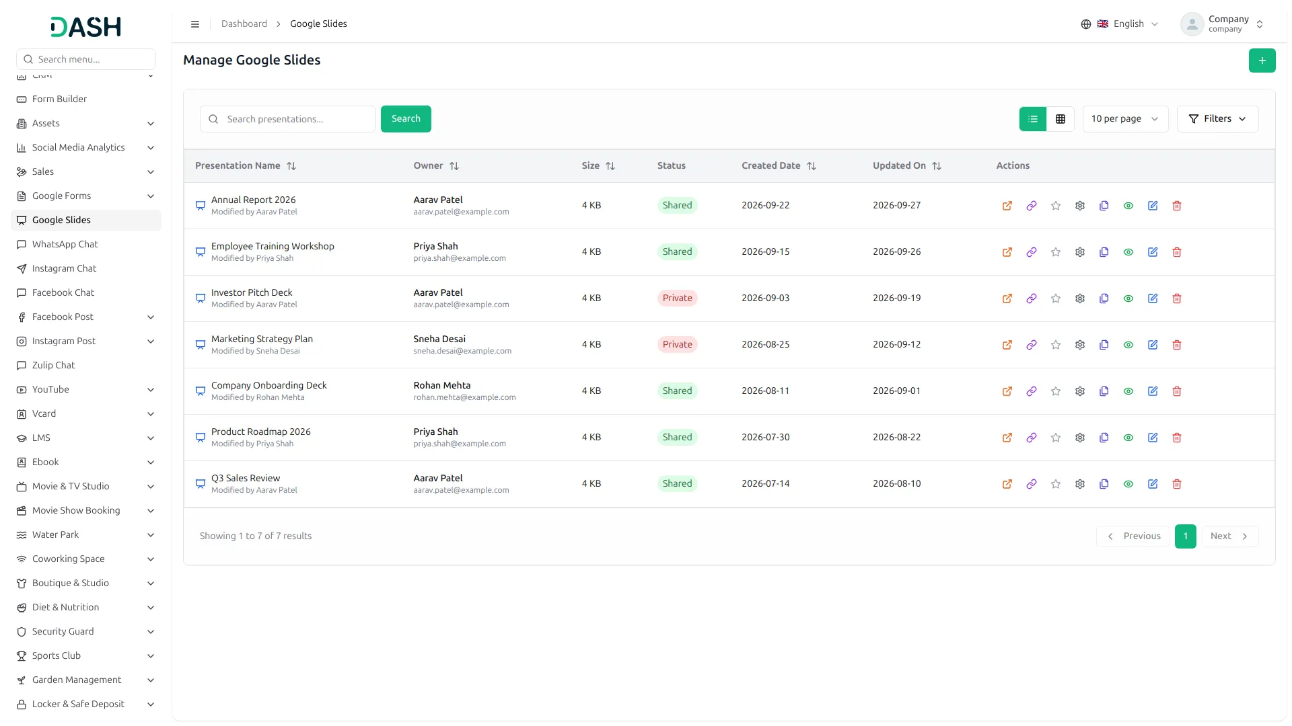This screenshot has width=1292, height=726.
Task: Expand the Social Media Analytics menu
Action: click(x=85, y=148)
